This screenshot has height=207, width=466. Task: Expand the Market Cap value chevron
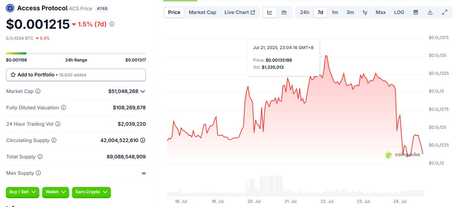pos(143,91)
